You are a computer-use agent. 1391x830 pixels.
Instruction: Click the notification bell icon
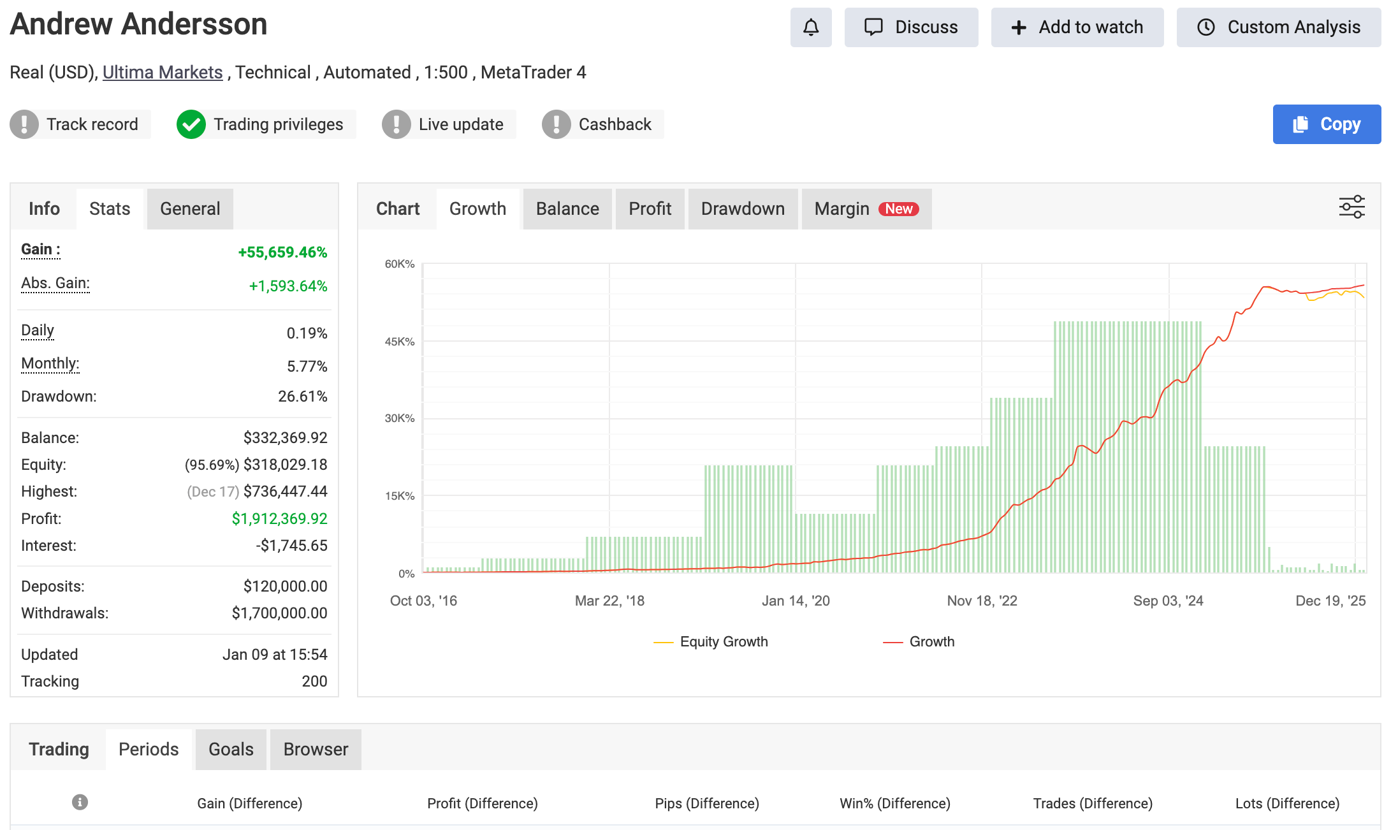coord(811,27)
